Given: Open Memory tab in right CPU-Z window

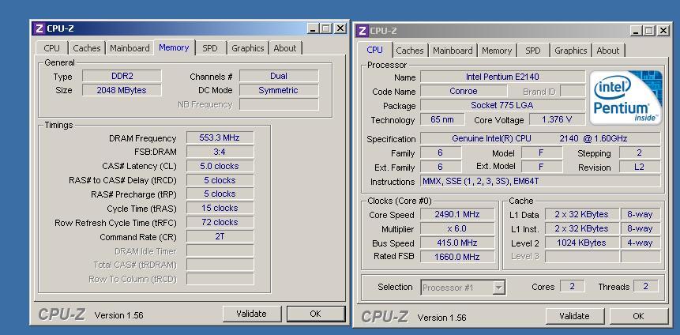Looking at the screenshot, I should click(x=497, y=51).
